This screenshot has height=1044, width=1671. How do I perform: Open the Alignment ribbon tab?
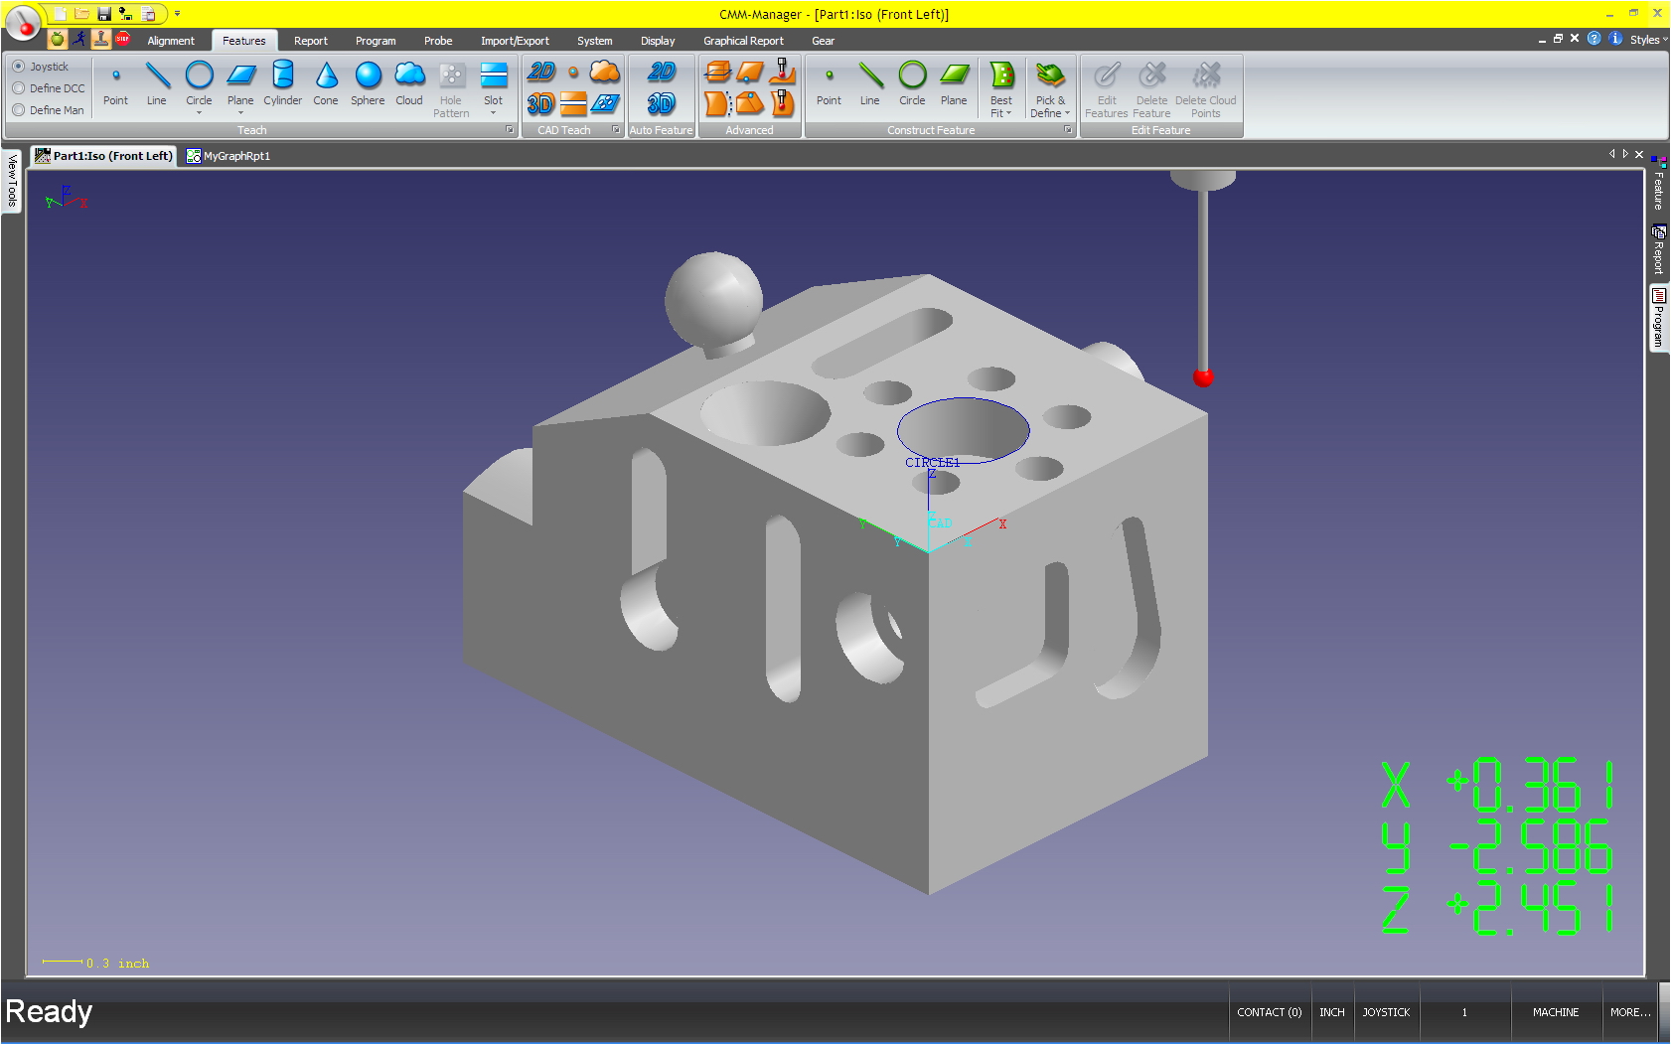click(171, 41)
